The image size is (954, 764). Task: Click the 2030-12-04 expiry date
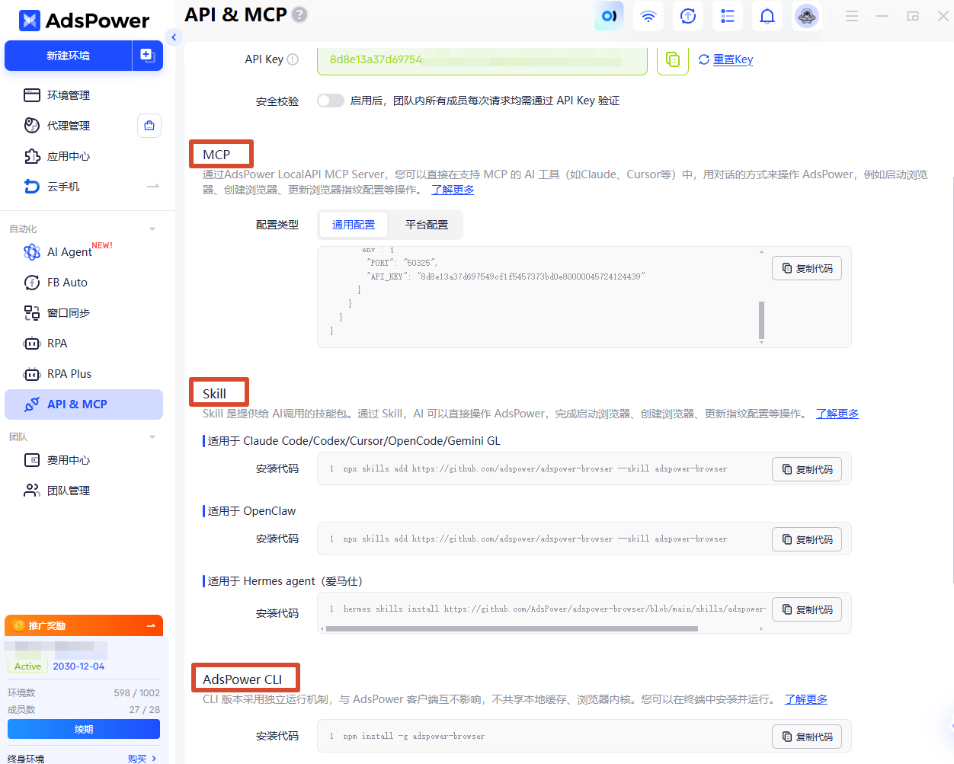[78, 667]
